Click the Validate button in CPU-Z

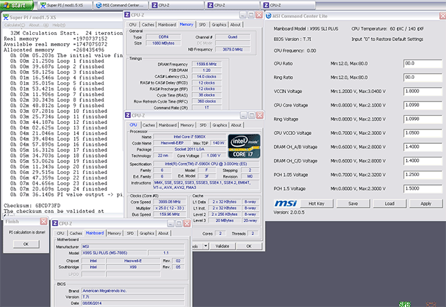pos(222,245)
